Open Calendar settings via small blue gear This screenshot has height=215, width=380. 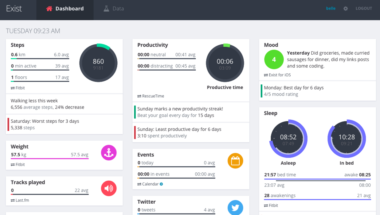pos(161,184)
